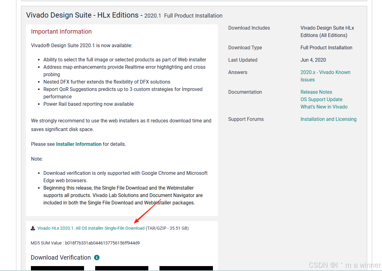Open the Installer Information link
382x271 pixels.
coord(79,144)
